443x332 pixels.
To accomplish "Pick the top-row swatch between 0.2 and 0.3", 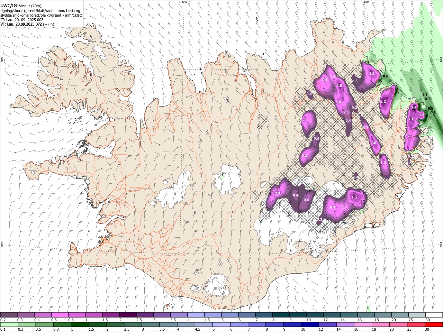I will click(x=9, y=315).
